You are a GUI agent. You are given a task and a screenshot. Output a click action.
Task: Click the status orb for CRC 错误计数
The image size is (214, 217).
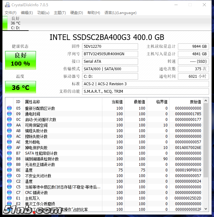point(9,193)
